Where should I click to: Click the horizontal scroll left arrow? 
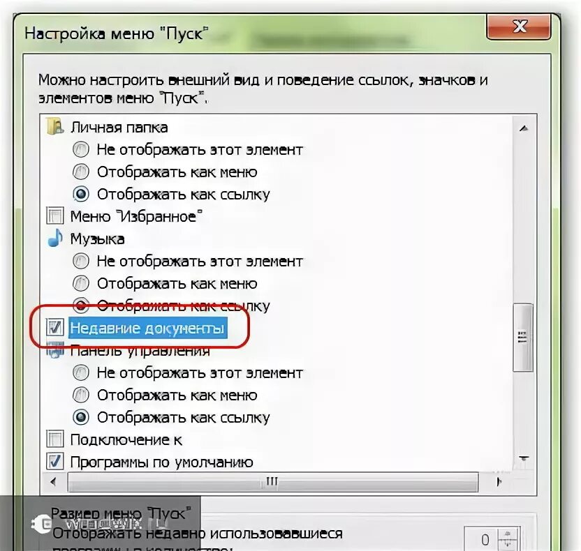click(53, 482)
